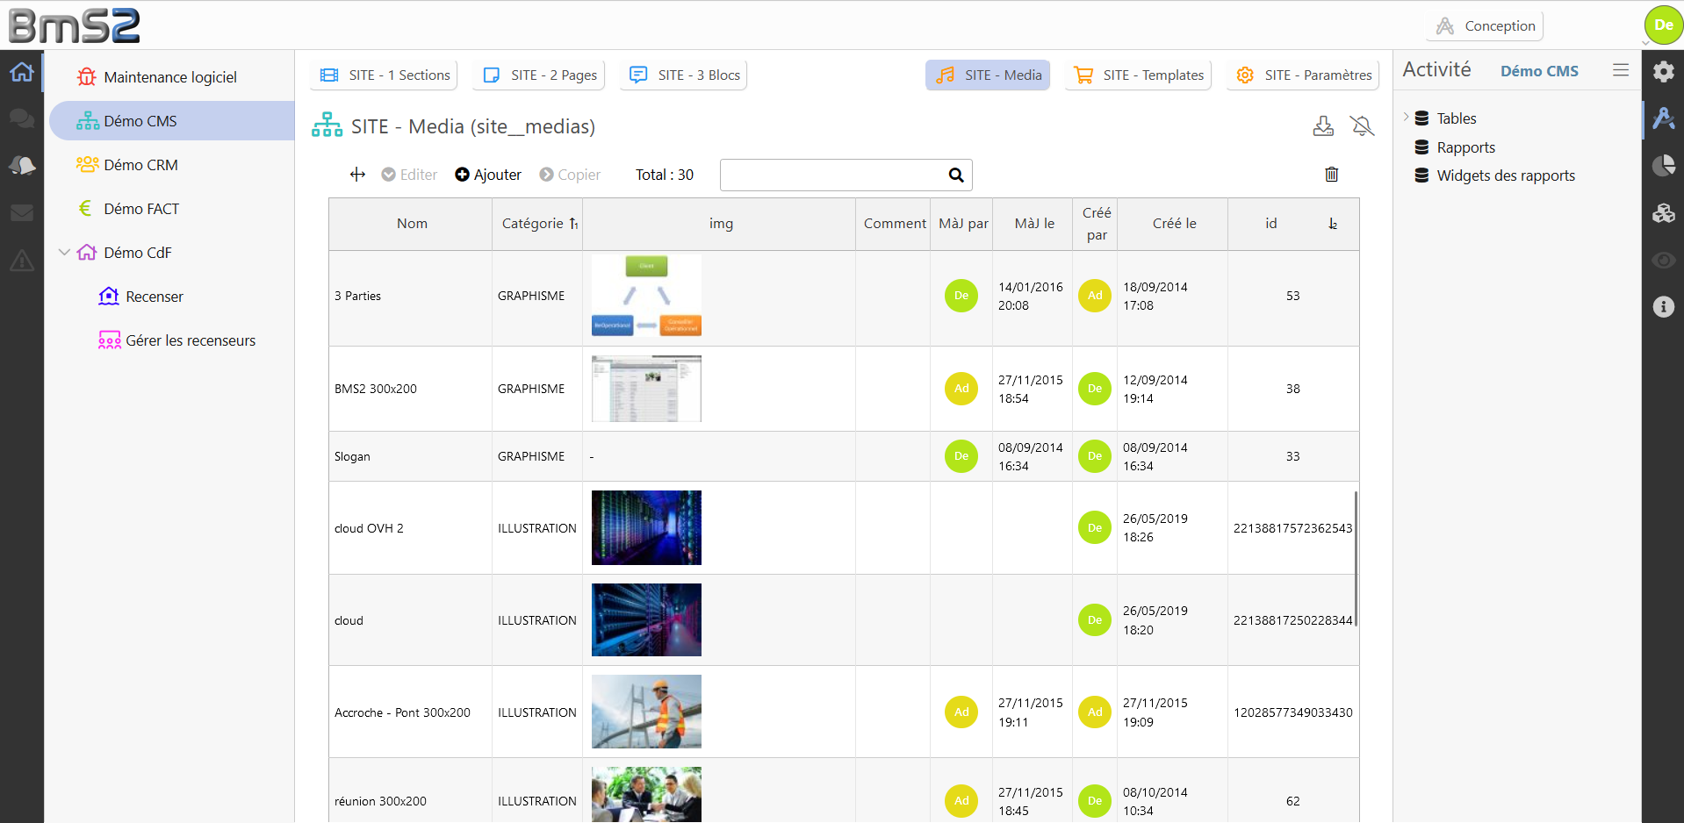Open the SITE - Templates tab
The width and height of the screenshot is (1684, 823).
(x=1139, y=75)
